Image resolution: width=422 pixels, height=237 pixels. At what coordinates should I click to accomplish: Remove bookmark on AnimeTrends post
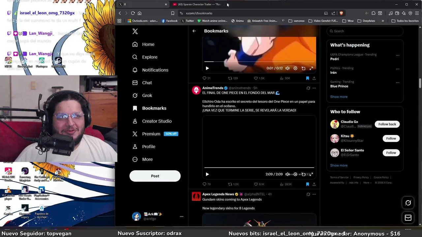click(307, 184)
